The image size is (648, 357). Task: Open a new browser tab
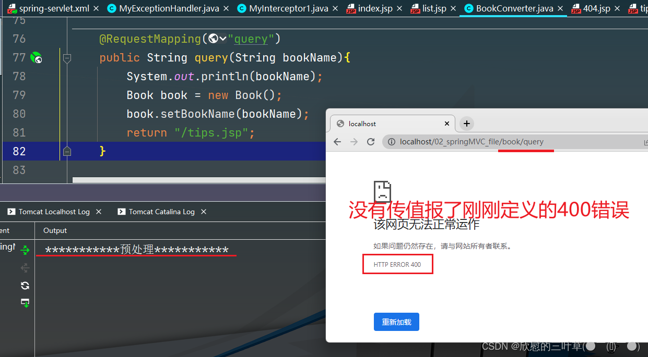tap(466, 124)
